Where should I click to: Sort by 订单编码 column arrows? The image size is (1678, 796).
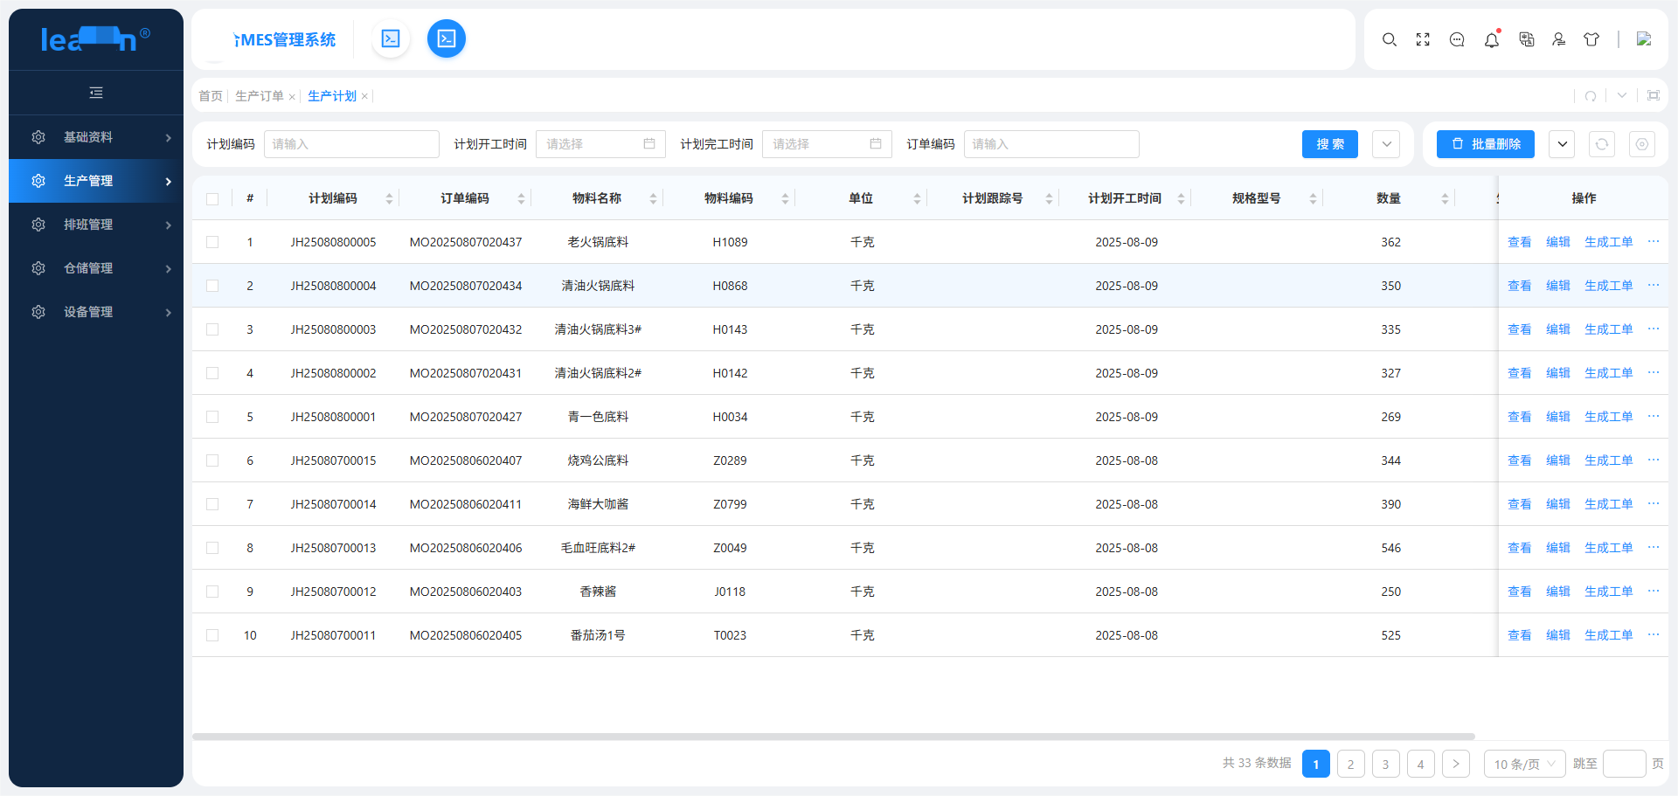click(x=521, y=199)
